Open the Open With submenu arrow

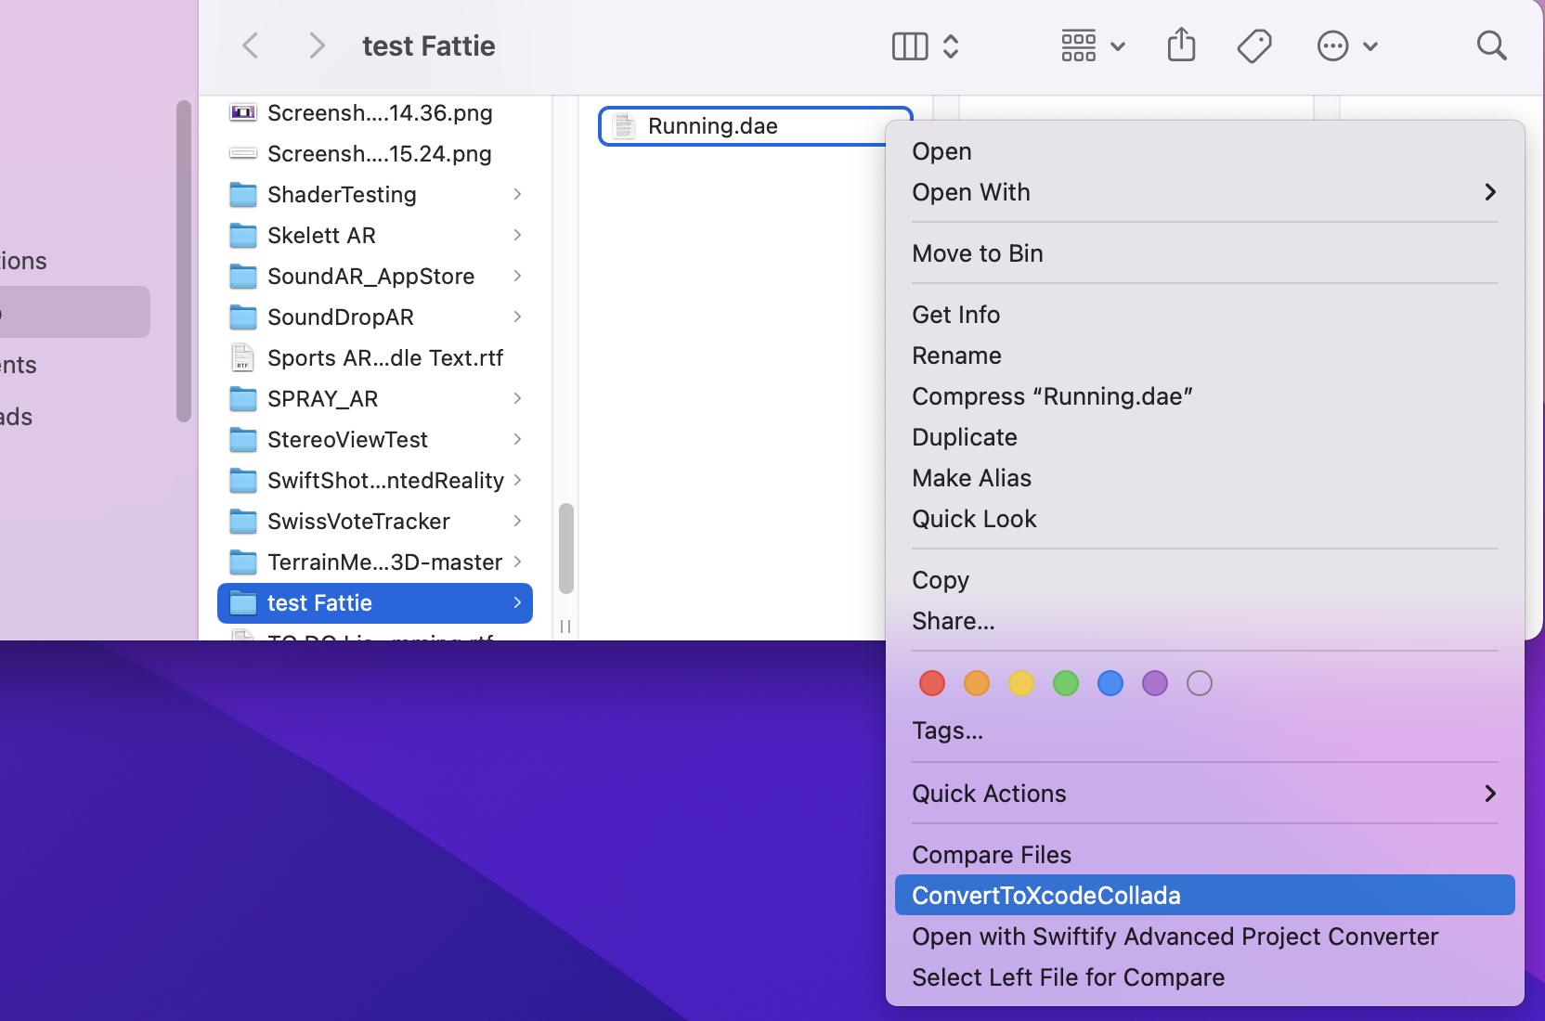[1490, 192]
